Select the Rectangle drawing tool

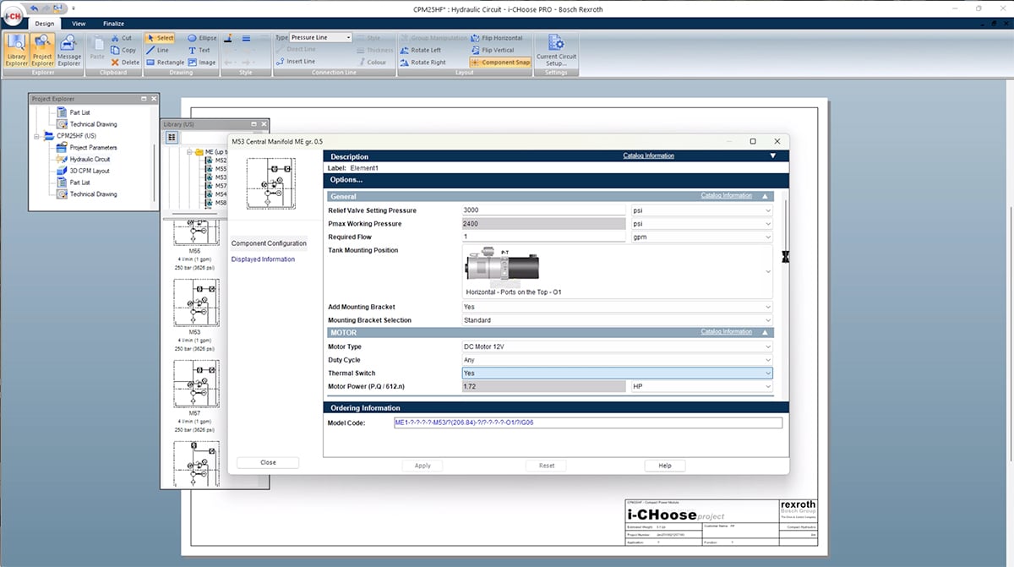pos(164,63)
